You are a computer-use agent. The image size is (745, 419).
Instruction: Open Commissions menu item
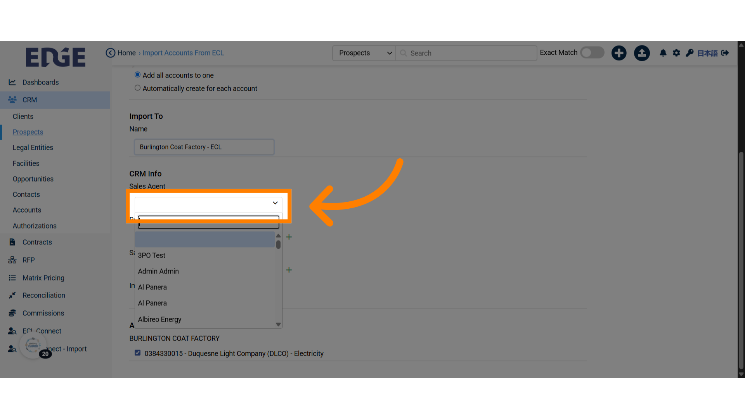point(43,313)
